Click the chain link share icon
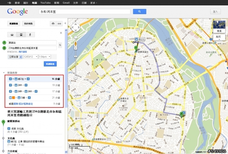Image resolution: width=228 pixels, height=154 pixels. pyautogui.click(x=59, y=23)
